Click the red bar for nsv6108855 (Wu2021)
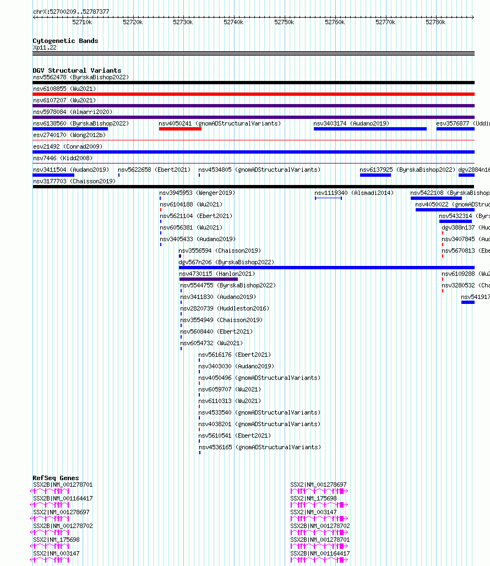 click(x=253, y=94)
